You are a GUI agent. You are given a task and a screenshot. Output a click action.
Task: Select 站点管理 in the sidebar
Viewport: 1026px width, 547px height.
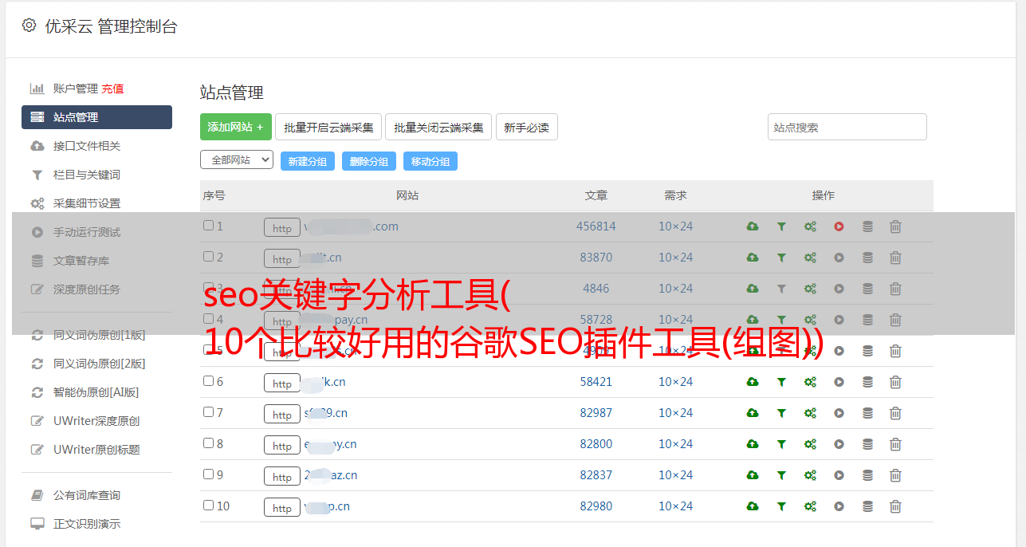(96, 117)
